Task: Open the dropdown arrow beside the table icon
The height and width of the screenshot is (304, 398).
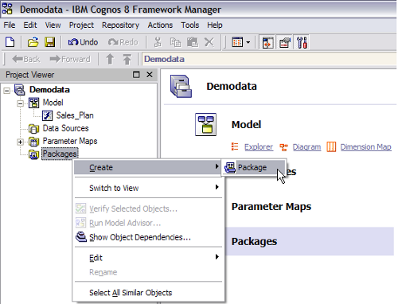Action: 248,42
